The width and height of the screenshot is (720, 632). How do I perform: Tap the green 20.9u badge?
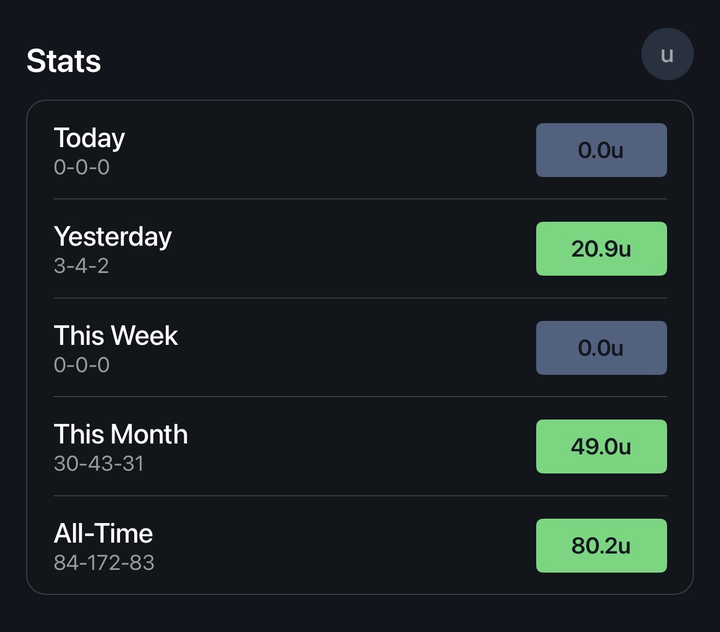click(601, 249)
